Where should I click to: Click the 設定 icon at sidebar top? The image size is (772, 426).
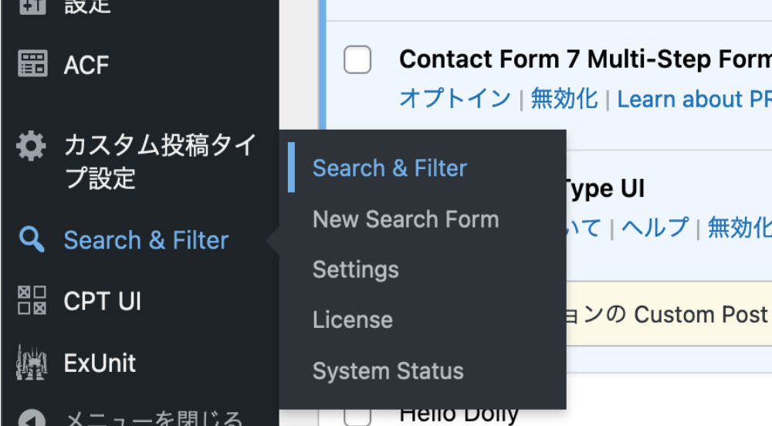[32, 6]
